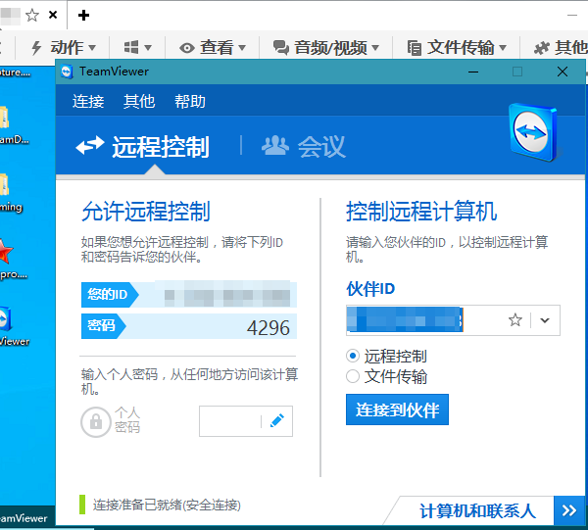Click the TeamViewer desktop shortcut icon
Viewport: 588px width, 530px height.
pos(5,321)
